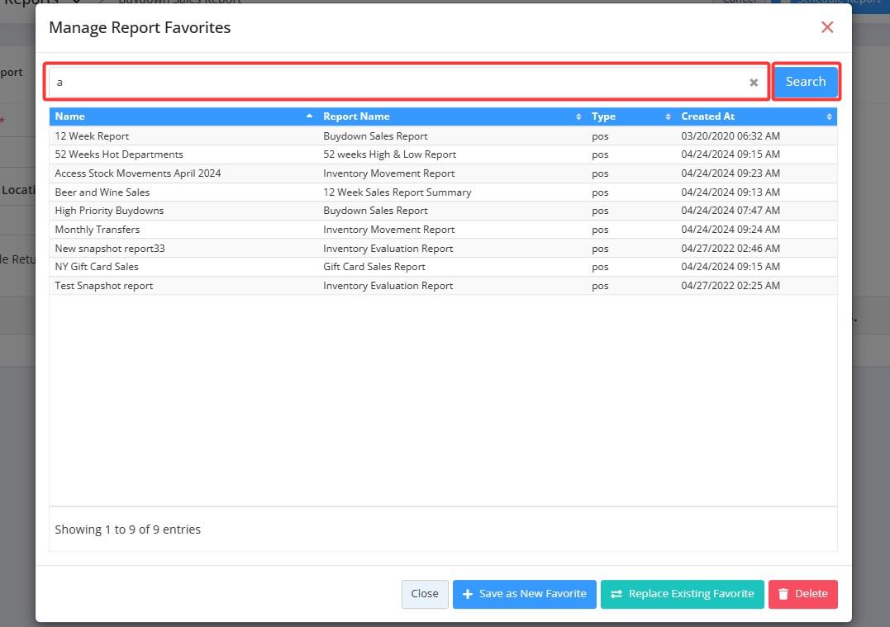This screenshot has width=890, height=627.
Task: Select the High Priority Buydowns row
Action: pos(109,211)
